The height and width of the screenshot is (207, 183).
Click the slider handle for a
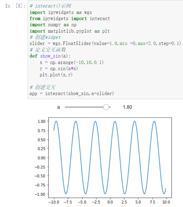(106, 107)
